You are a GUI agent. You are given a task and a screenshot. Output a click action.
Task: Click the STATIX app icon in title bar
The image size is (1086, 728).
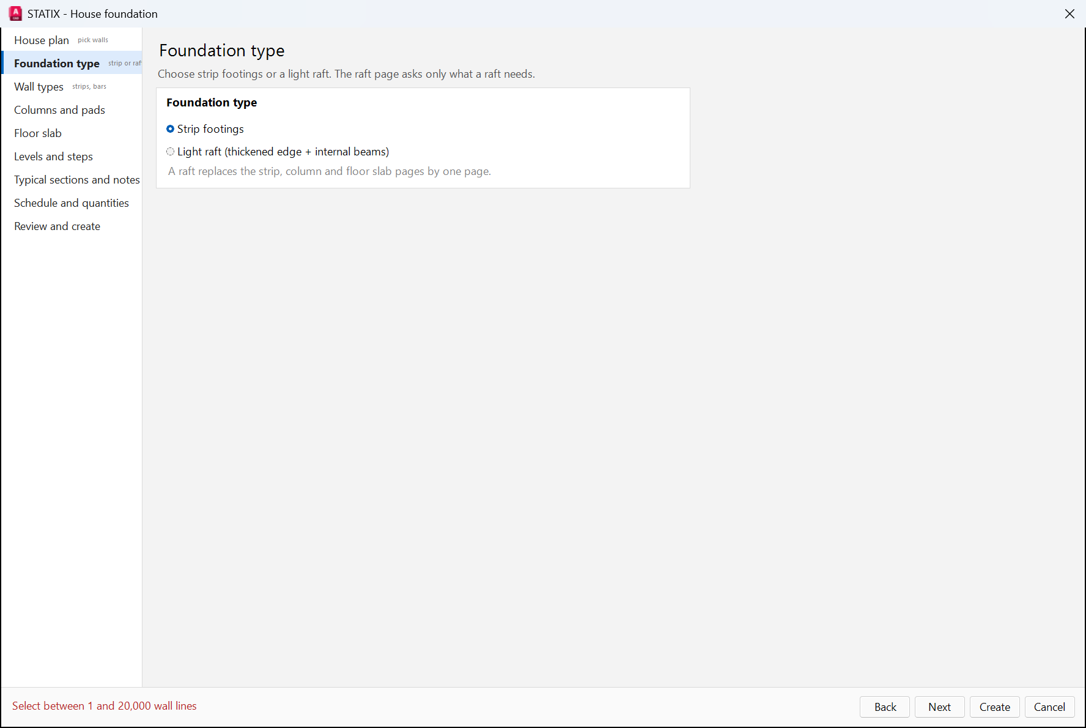tap(15, 13)
